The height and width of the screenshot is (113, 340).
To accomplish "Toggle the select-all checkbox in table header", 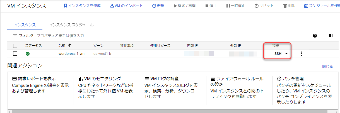I will [x=15, y=46].
